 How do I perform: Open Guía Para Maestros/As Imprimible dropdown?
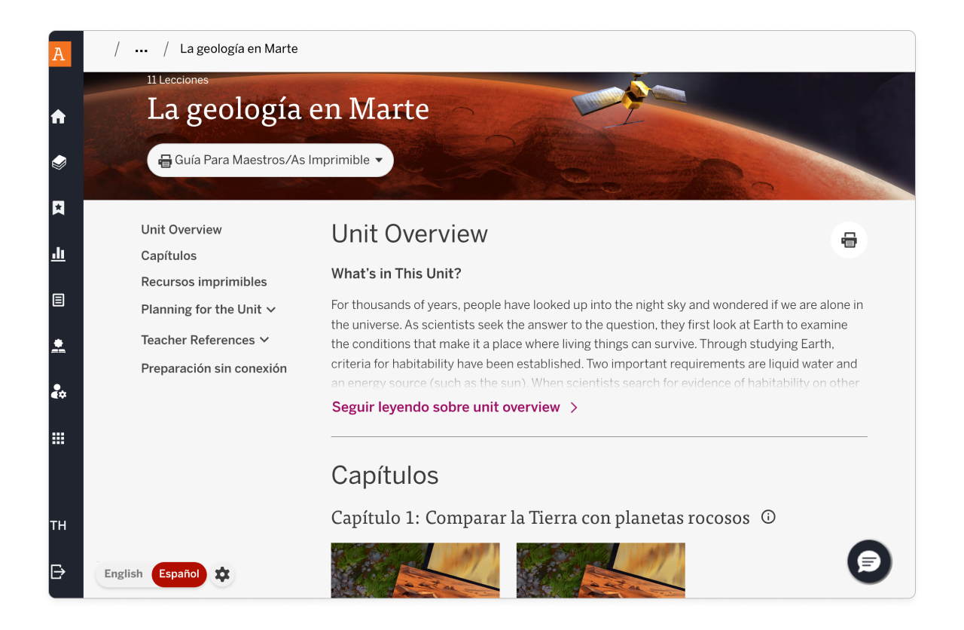pos(270,160)
